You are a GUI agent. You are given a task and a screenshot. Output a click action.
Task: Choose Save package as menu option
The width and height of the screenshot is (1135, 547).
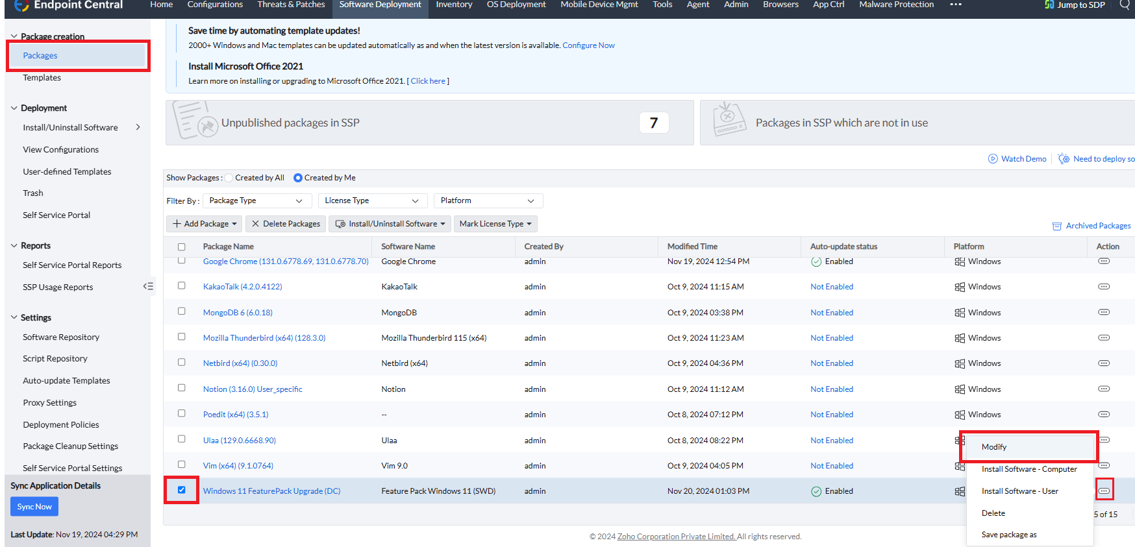pyautogui.click(x=1030, y=535)
